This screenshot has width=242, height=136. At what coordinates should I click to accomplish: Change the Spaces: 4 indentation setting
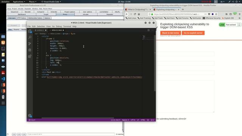click(125, 120)
